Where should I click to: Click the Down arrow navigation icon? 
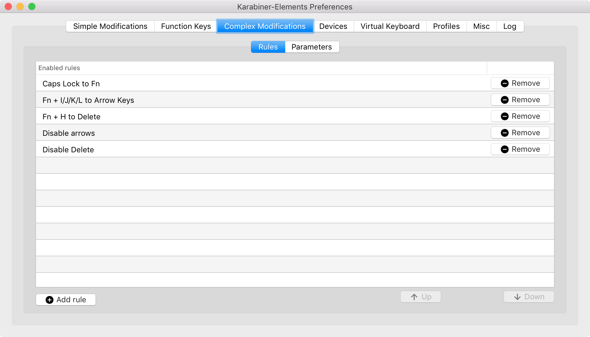(x=517, y=297)
